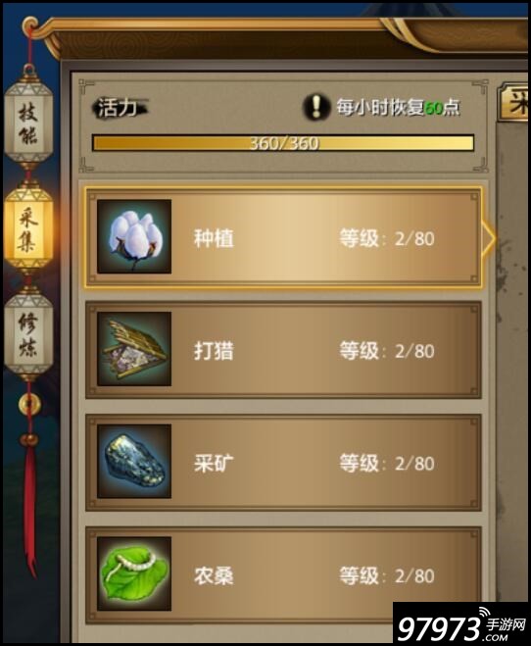The image size is (531, 646).
Task: Click the 97973 手游网 watermark logo
Action: pyautogui.click(x=460, y=623)
